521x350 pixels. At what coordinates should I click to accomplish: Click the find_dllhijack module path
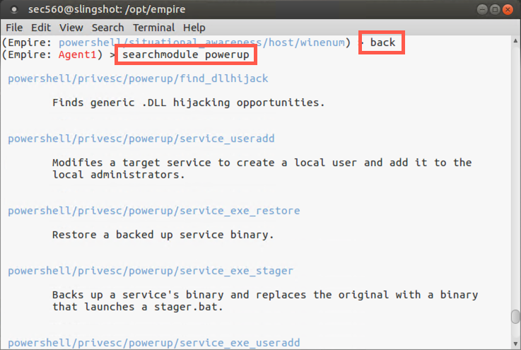[138, 78]
